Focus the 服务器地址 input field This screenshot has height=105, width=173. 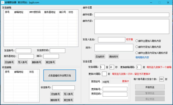click(26, 56)
